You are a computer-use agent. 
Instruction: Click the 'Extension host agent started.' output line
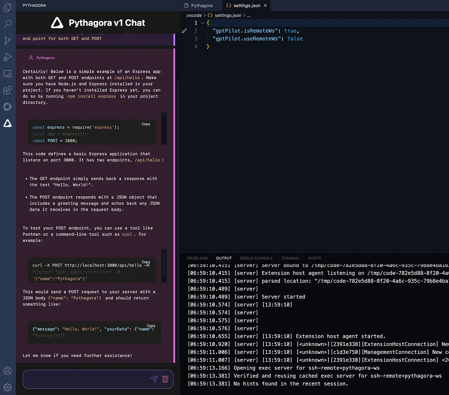tap(341, 336)
